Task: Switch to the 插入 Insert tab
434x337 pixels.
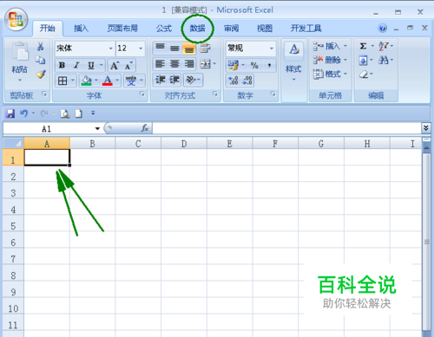Action: tap(81, 29)
